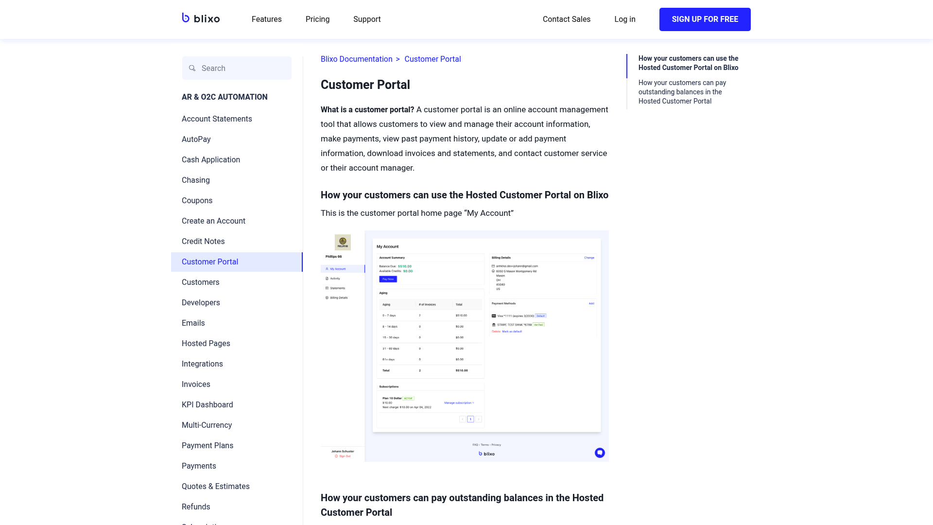Open the Emails sidebar entry

(193, 323)
